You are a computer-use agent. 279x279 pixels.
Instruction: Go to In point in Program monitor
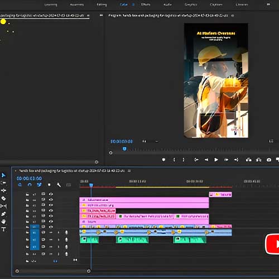pyautogui.click(x=196, y=160)
